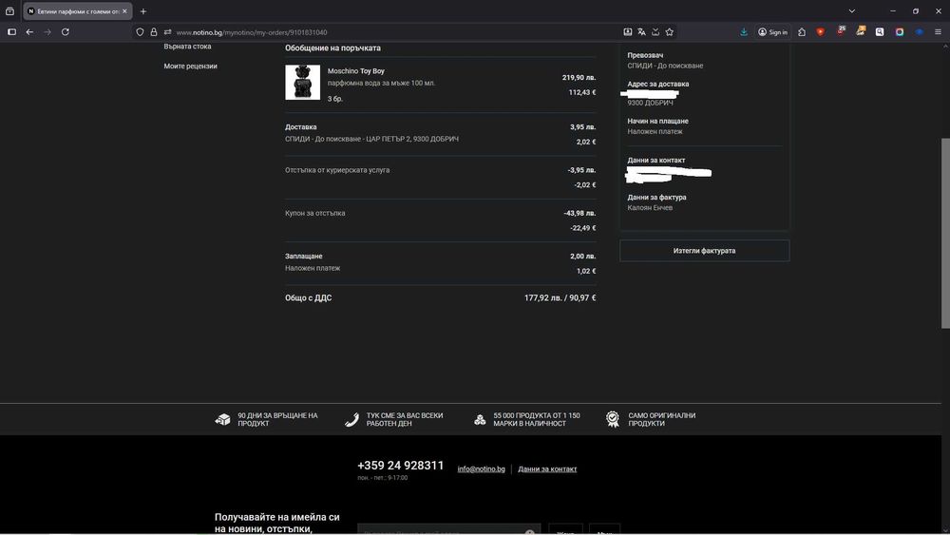The width and height of the screenshot is (950, 535).
Task: Focus the address bar URL
Action: point(252,32)
